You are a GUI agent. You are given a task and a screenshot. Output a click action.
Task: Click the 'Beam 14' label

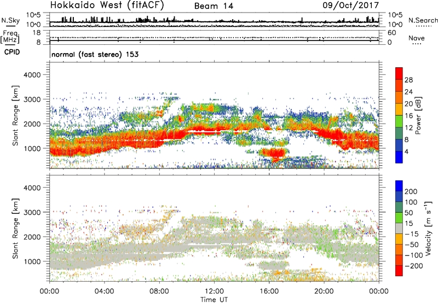[214, 6]
